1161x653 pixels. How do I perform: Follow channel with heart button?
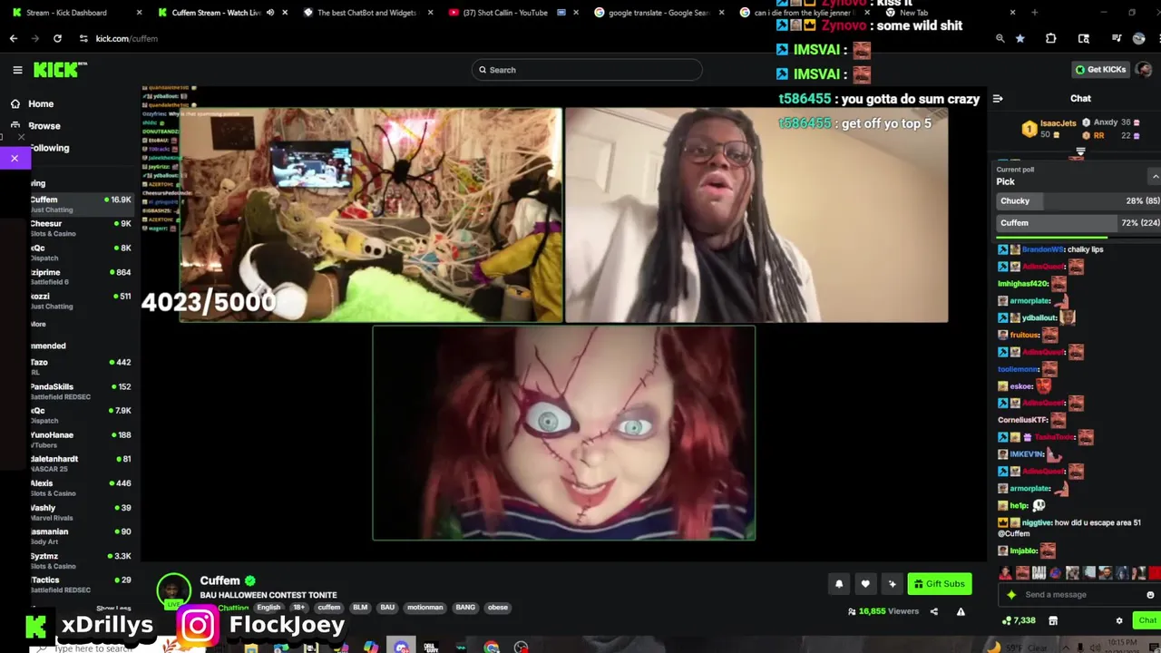(865, 584)
